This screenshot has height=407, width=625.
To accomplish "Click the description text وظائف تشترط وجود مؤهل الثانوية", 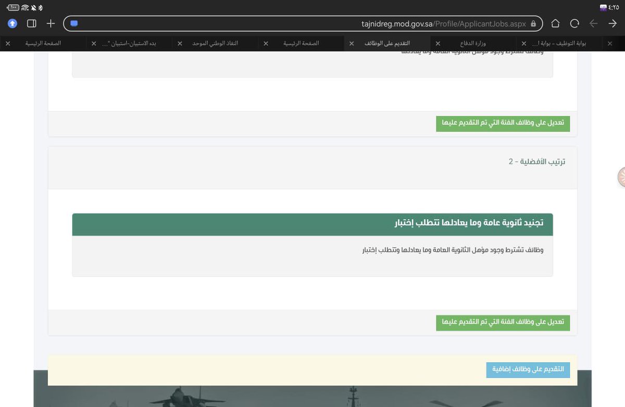I will point(453,250).
